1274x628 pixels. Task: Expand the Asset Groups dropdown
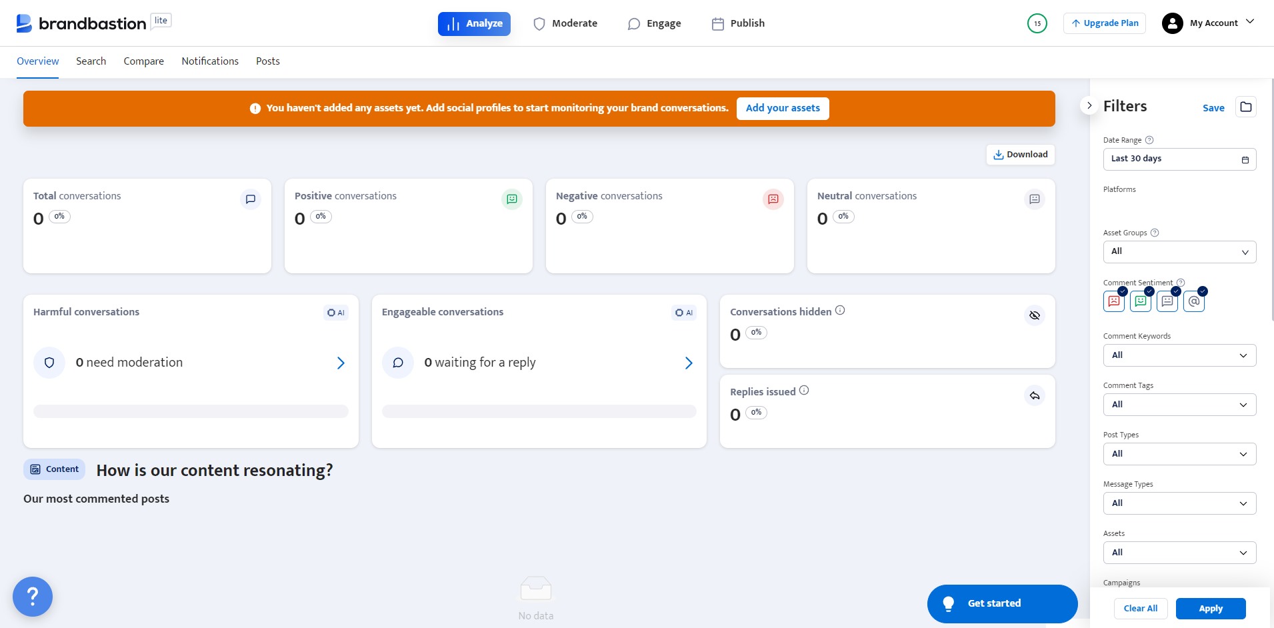pyautogui.click(x=1179, y=252)
